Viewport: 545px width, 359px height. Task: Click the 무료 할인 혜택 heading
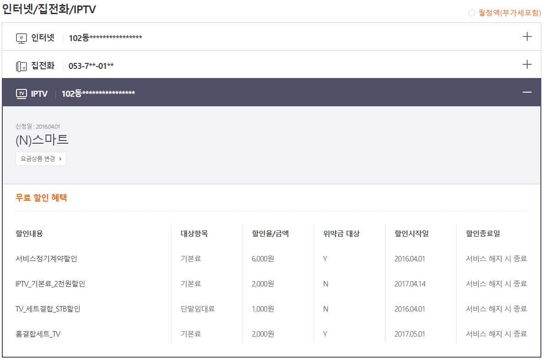click(42, 198)
